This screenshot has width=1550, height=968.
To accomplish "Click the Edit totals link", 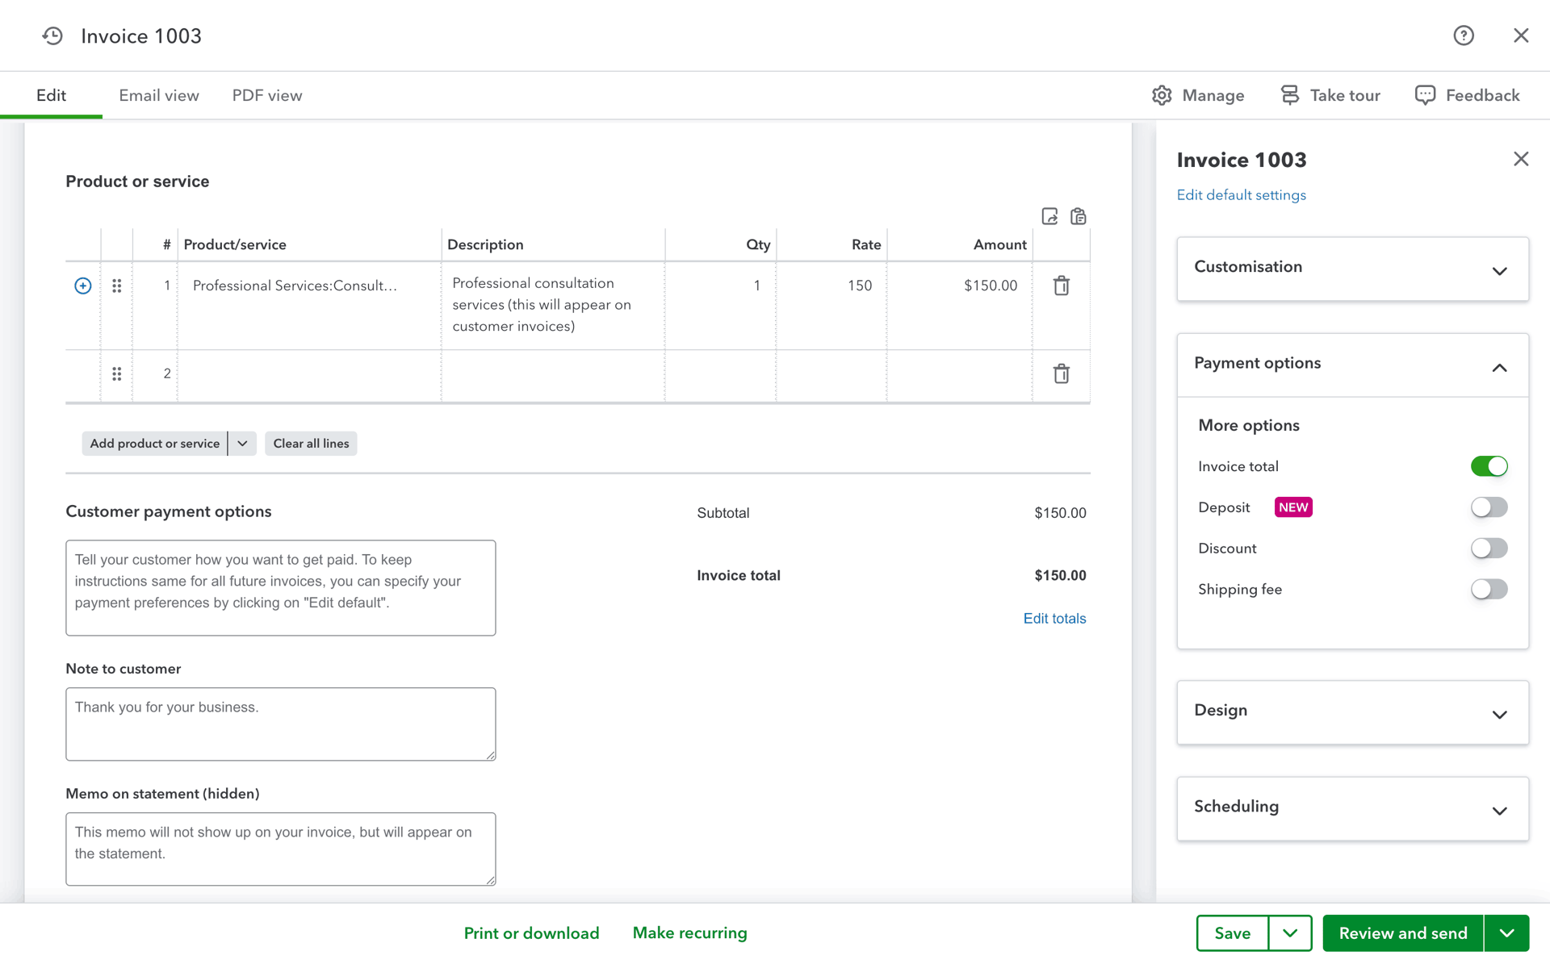I will coord(1054,619).
